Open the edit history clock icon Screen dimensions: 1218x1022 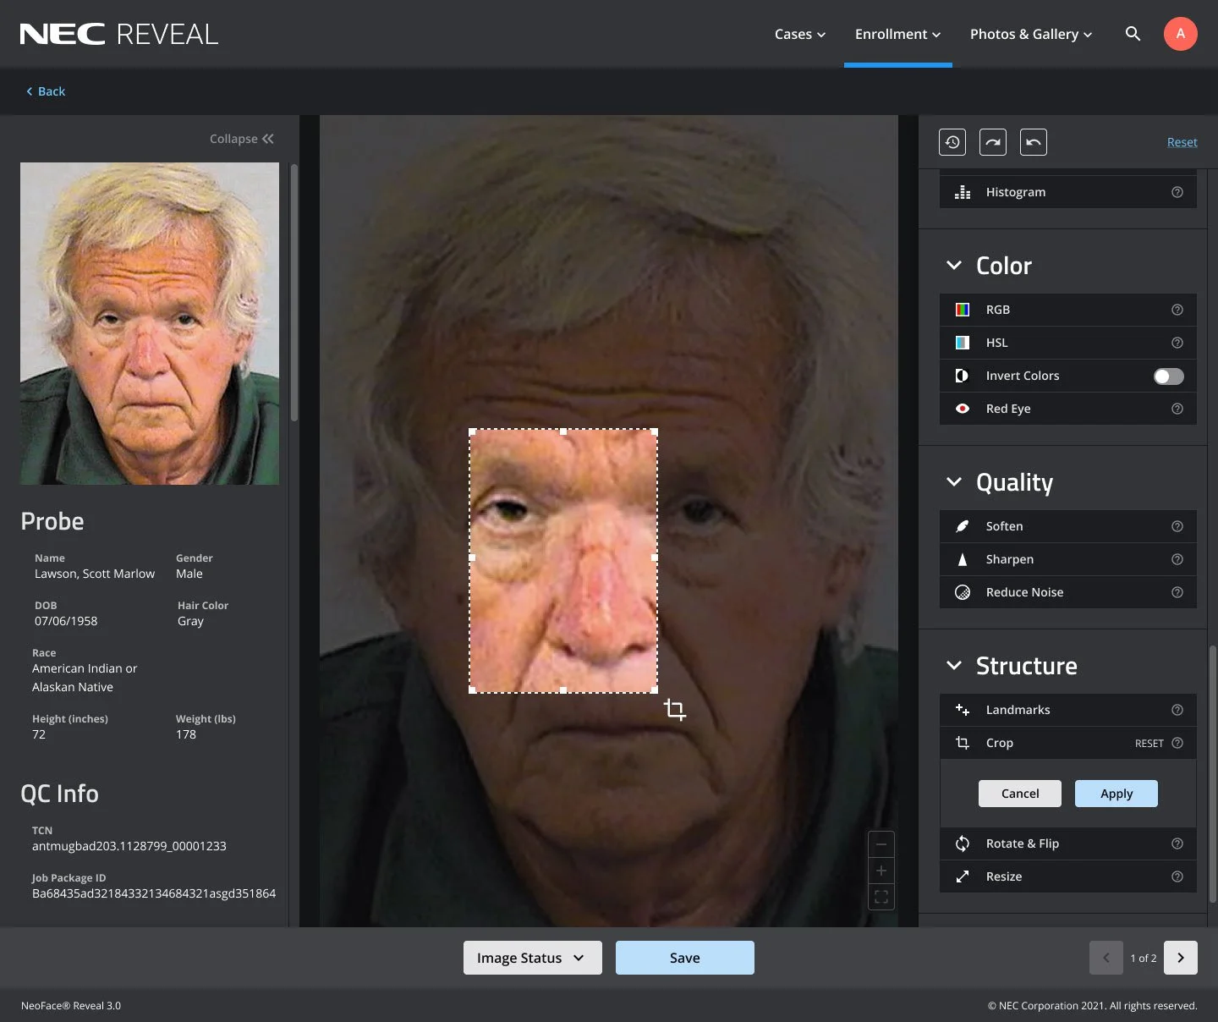(x=952, y=142)
